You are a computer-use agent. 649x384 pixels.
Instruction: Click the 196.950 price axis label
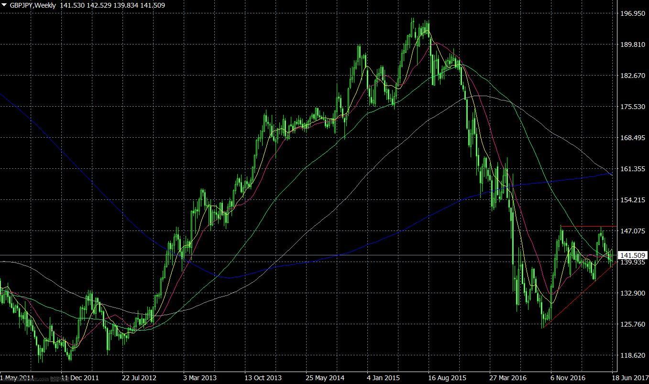(632, 14)
